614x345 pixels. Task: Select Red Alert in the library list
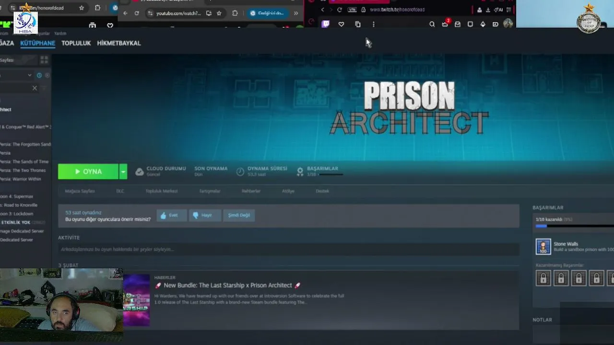(x=25, y=127)
